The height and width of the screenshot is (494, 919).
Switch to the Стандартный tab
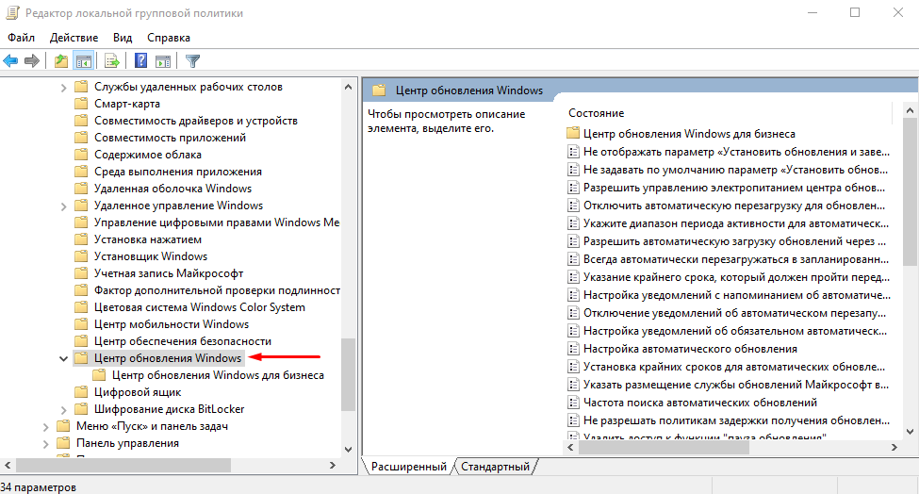tap(495, 467)
